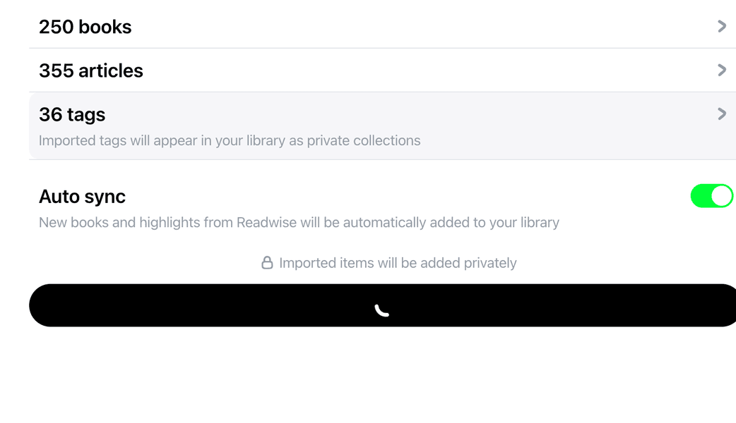
Task: Click the Auto sync label
Action: [82, 196]
